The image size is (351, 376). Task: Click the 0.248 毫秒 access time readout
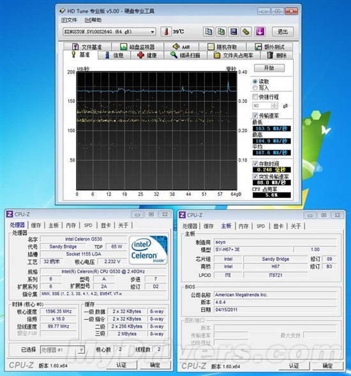point(272,170)
